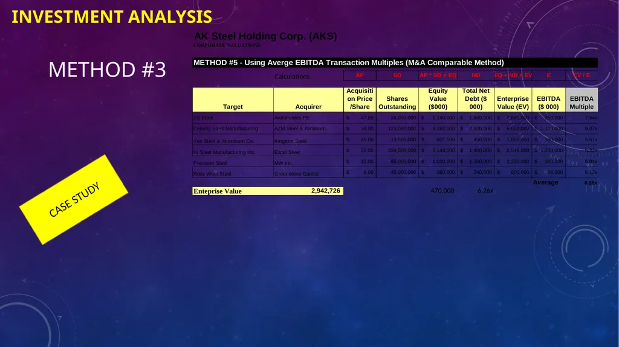Click the 2,500,000 net debt cell
Viewport: 619px width, 347px height.
[476, 129]
